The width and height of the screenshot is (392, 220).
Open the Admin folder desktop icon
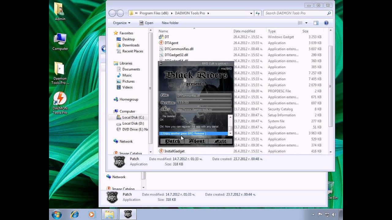tap(60, 12)
